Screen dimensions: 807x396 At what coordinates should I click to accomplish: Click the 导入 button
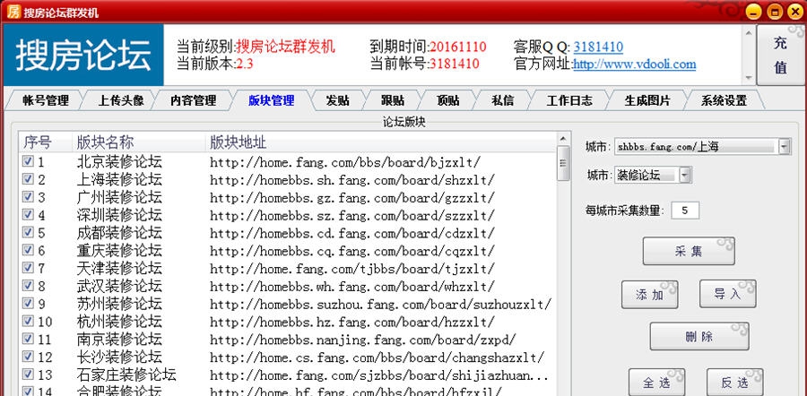tap(728, 294)
